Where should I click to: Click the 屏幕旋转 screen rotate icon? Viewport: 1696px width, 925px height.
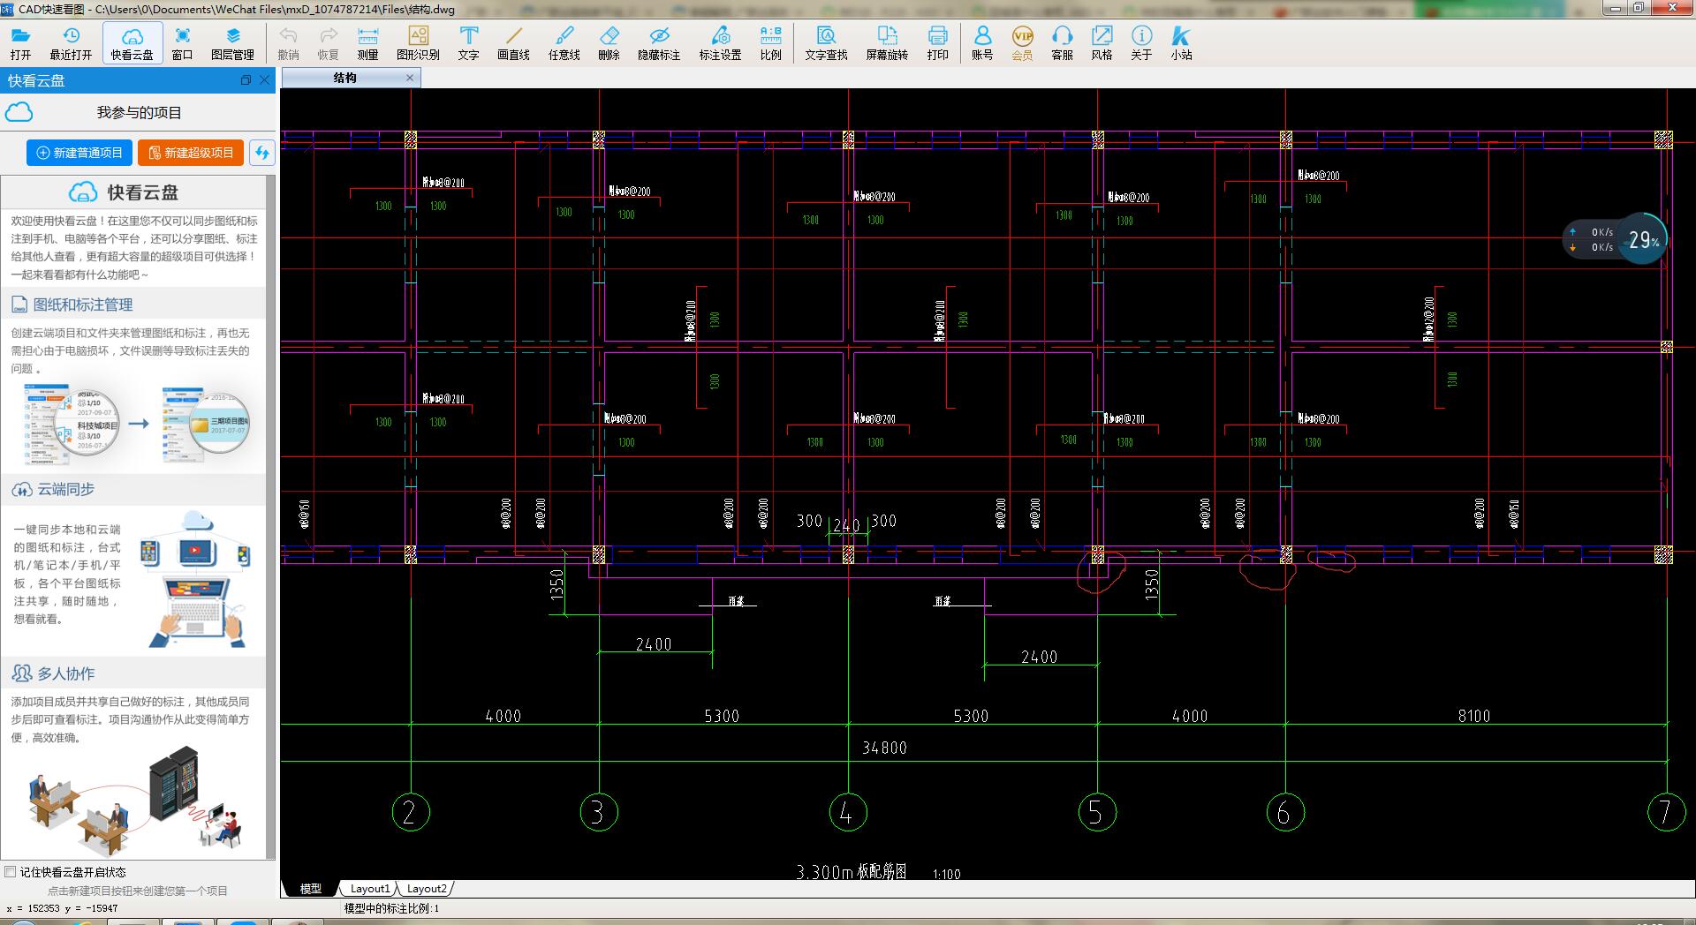tap(887, 42)
